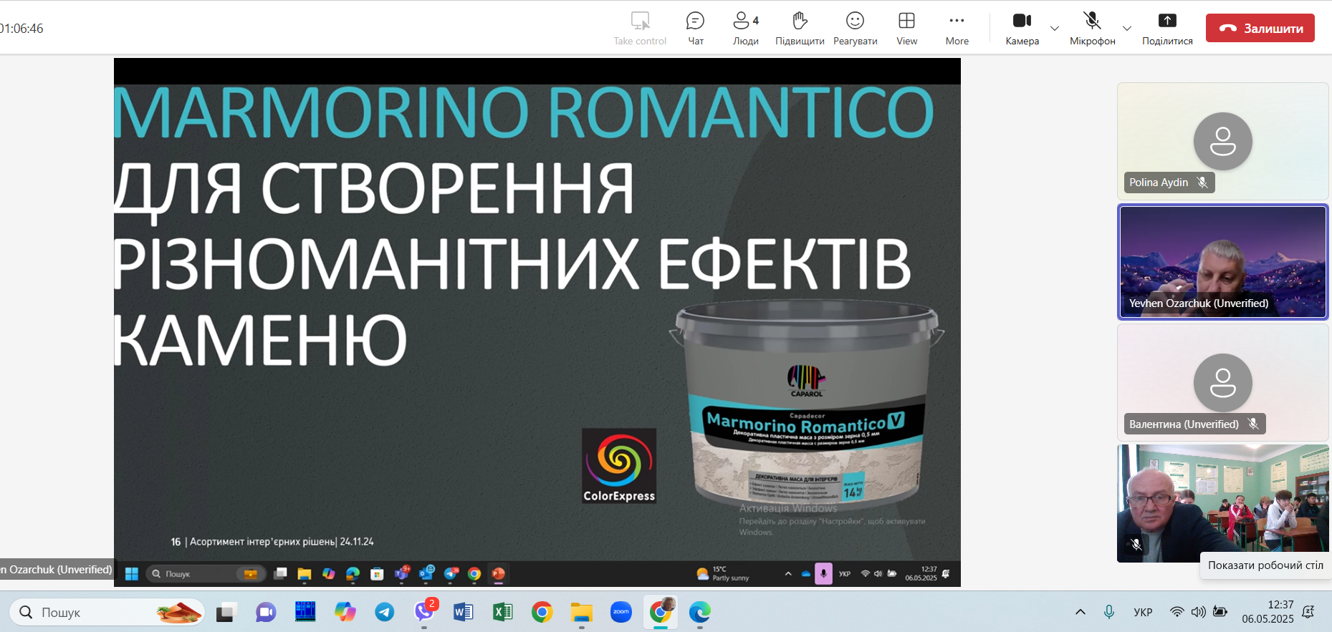Click the shared Marmorino Romantico slide
This screenshot has height=632, width=1332.
(x=537, y=322)
